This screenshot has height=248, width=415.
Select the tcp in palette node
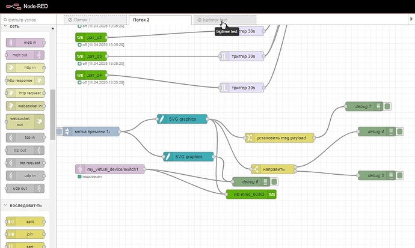25,138
